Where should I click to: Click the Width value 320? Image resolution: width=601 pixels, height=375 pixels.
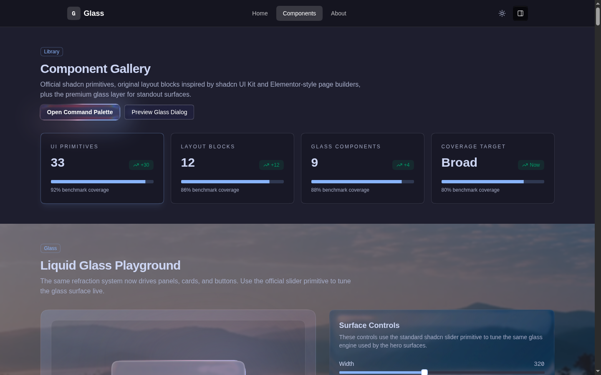point(539,364)
